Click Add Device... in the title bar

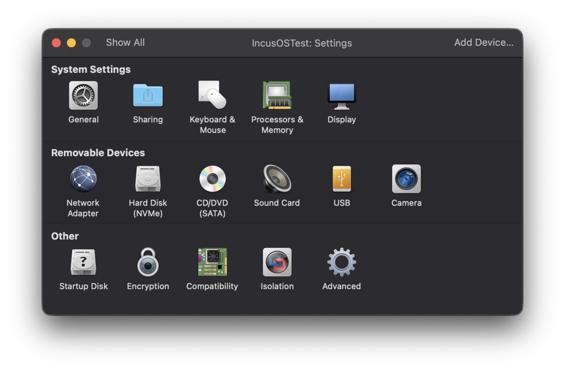[x=484, y=42]
